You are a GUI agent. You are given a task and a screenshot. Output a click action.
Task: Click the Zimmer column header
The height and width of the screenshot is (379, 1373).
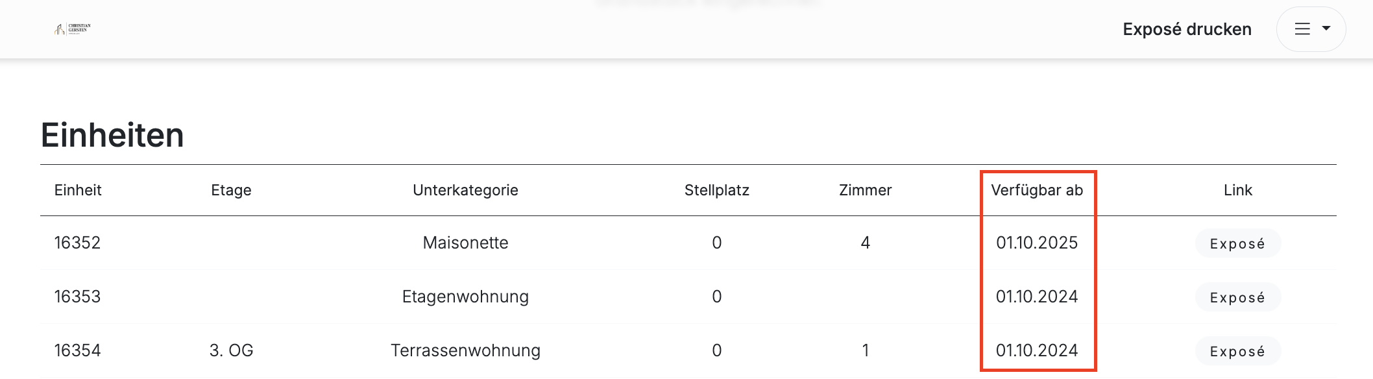[865, 190]
